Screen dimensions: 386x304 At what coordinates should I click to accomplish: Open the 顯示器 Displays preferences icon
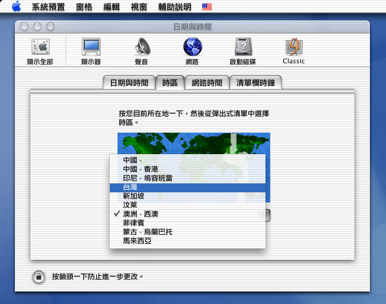[91, 51]
